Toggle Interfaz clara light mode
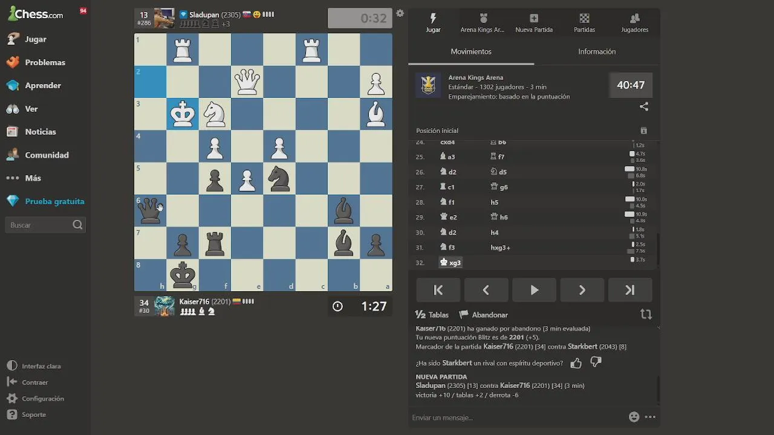The image size is (774, 435). pos(41,366)
